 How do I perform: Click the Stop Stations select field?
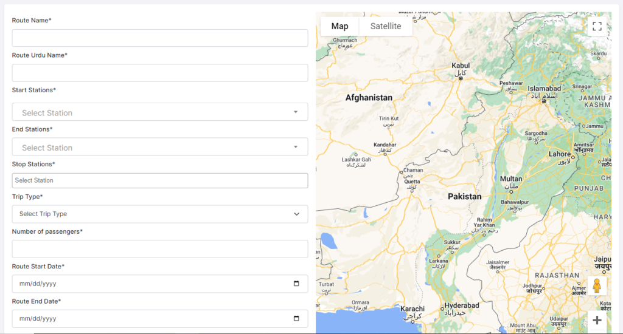159,180
